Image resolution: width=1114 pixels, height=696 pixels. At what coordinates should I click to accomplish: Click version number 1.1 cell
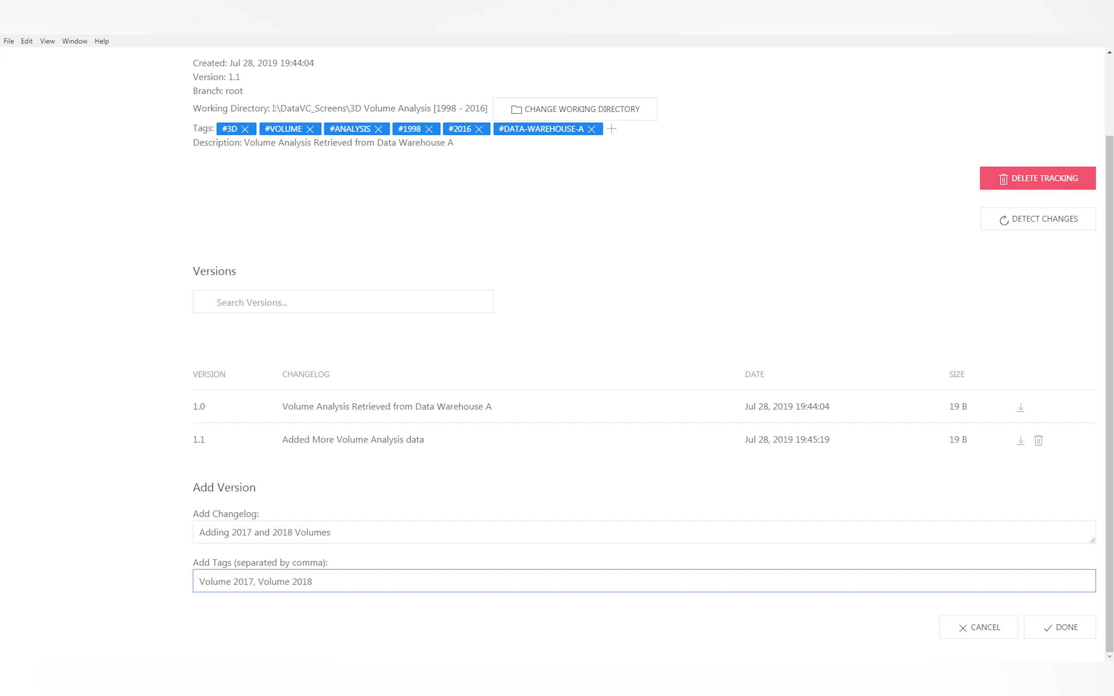199,440
